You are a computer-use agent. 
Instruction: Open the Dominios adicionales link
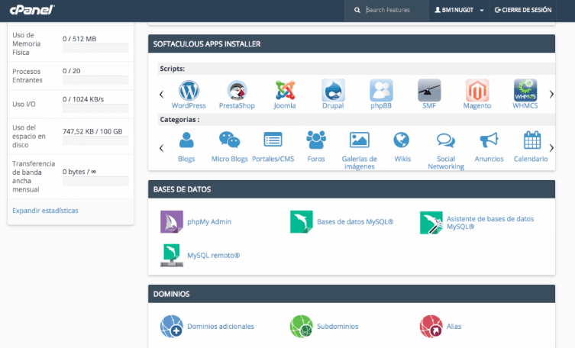point(221,326)
